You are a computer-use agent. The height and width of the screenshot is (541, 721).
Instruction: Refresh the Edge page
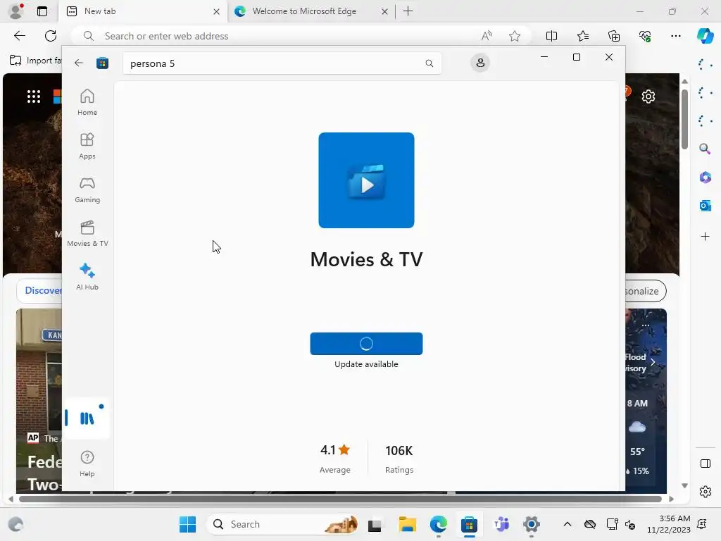51,36
